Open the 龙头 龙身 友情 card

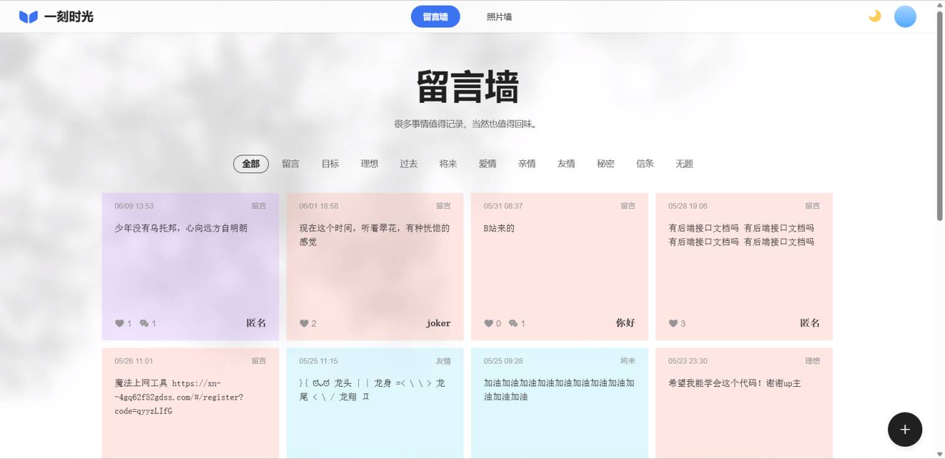[x=375, y=403]
